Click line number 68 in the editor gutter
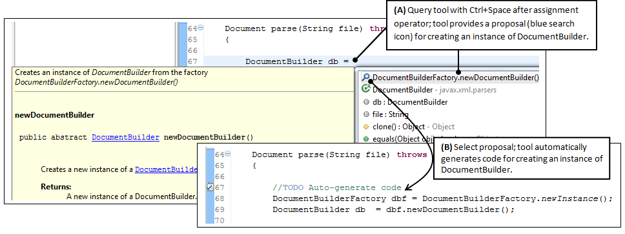 tap(220, 198)
